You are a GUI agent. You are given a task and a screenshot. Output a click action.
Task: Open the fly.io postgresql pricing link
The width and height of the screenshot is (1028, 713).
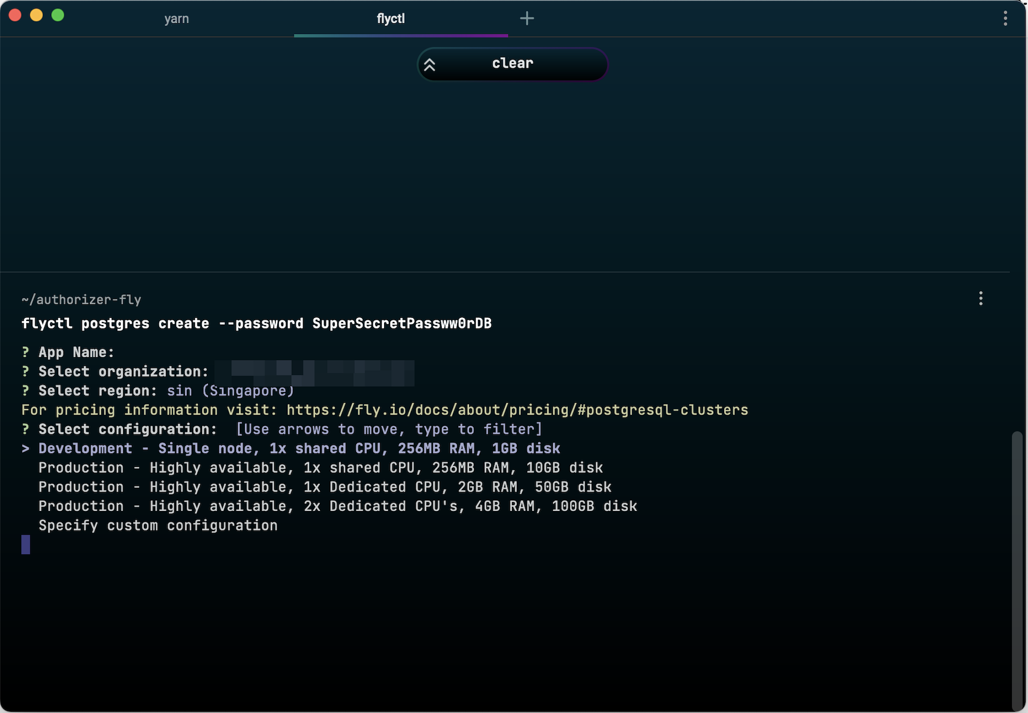click(517, 409)
